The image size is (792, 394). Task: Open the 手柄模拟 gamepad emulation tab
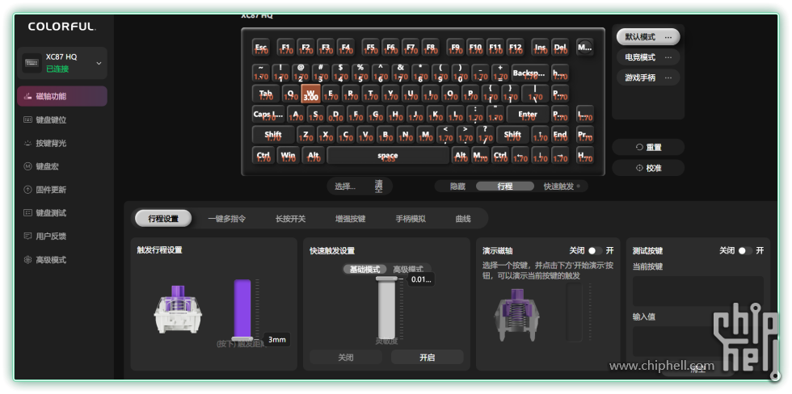click(x=411, y=219)
